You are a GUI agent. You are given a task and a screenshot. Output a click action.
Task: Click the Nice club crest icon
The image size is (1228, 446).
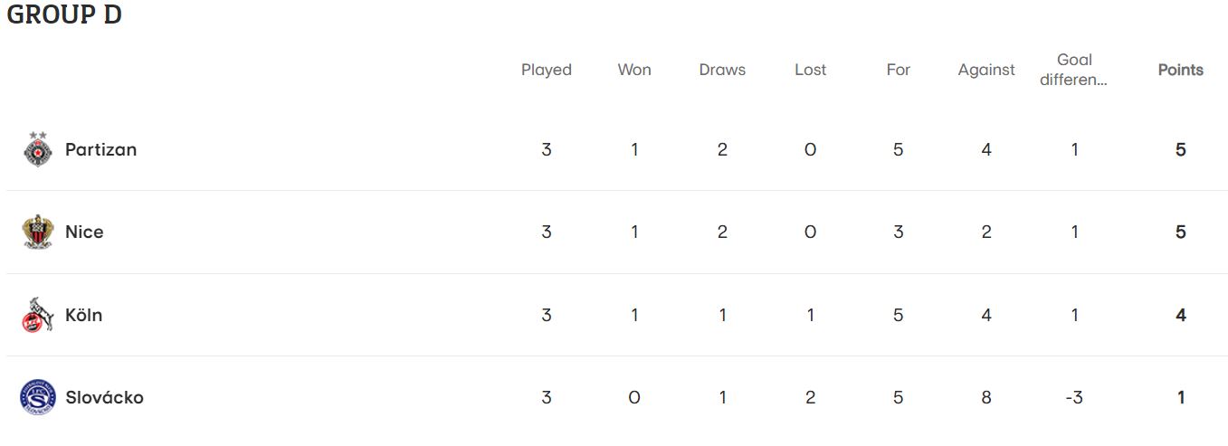coord(38,232)
